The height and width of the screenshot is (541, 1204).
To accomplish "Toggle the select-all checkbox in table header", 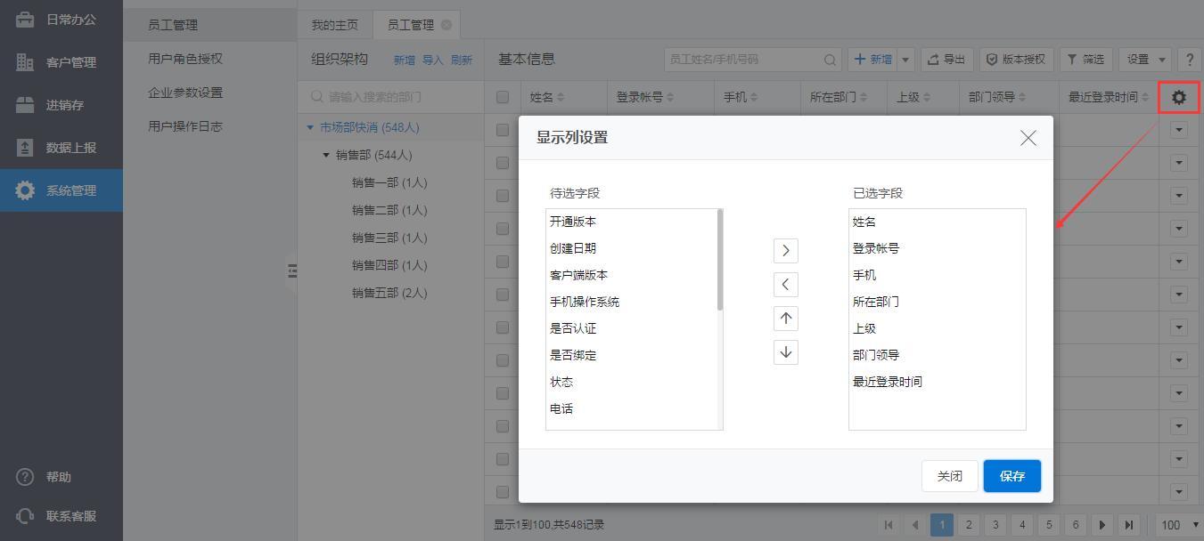I will (503, 97).
